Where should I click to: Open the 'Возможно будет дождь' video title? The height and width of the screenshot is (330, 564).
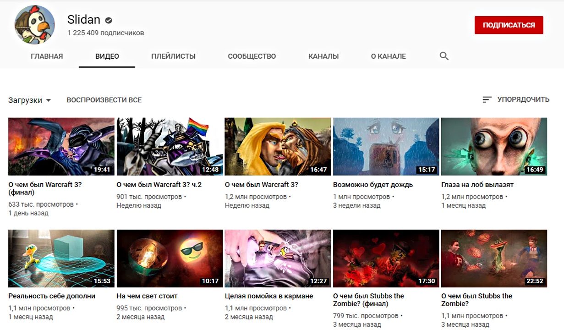pyautogui.click(x=373, y=185)
